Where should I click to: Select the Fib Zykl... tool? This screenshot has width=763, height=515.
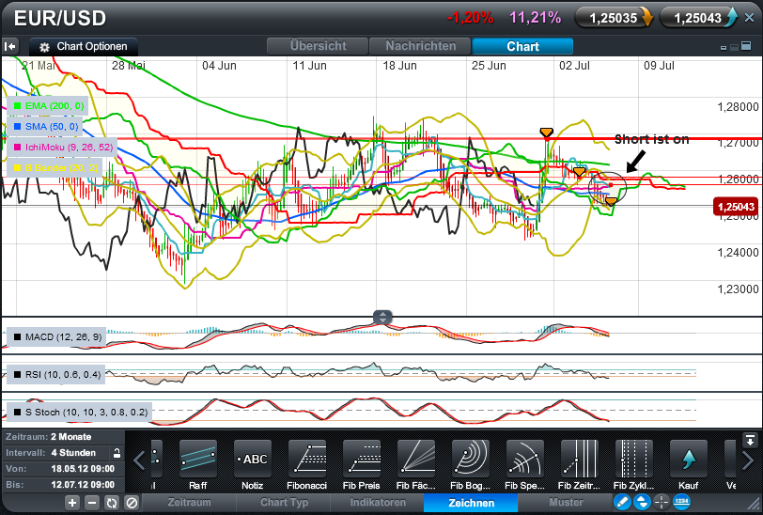pos(633,465)
